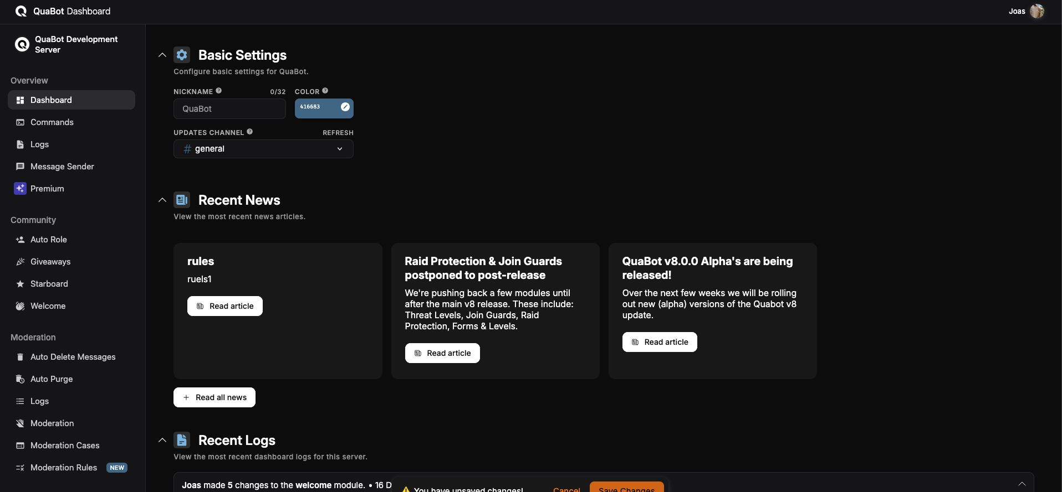The height and width of the screenshot is (492, 1062).
Task: Open the 416683 color swatch
Action: pyautogui.click(x=324, y=108)
